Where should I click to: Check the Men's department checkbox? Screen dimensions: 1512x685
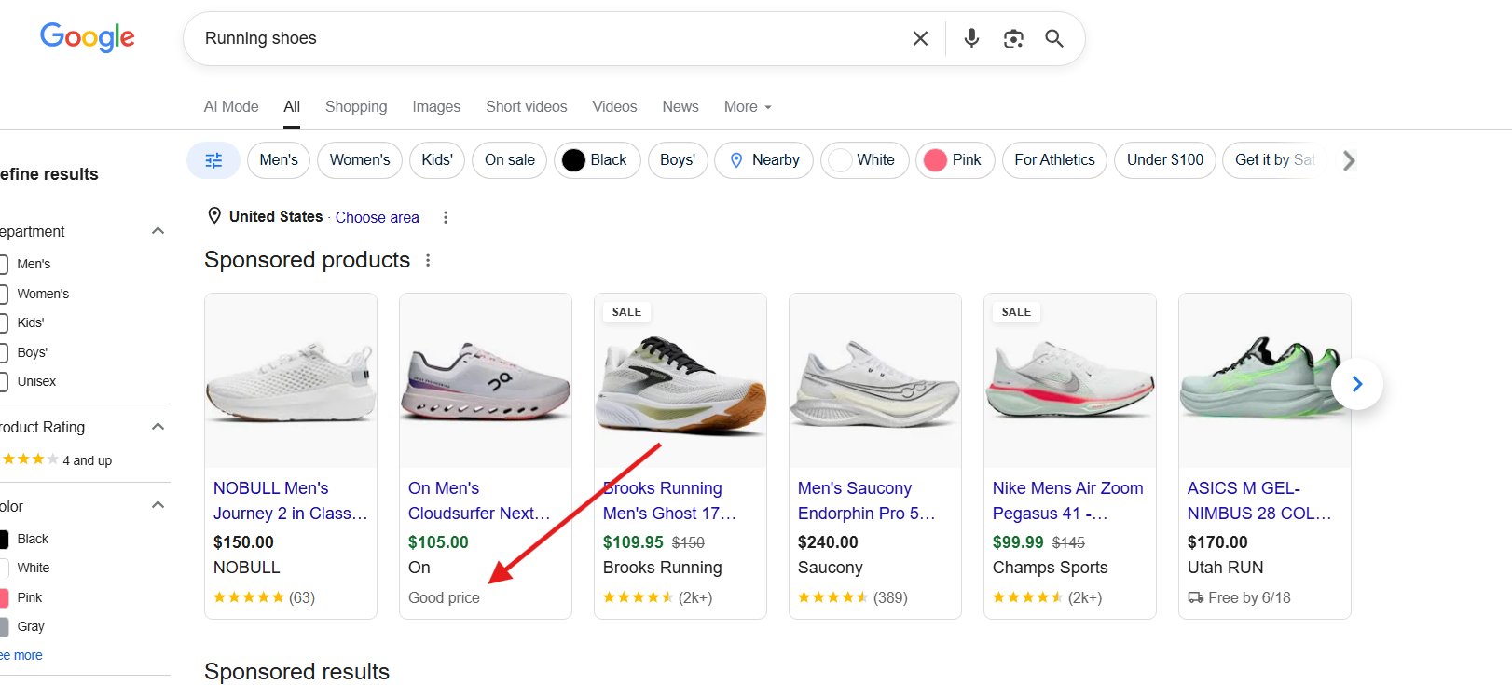click(x=3, y=265)
